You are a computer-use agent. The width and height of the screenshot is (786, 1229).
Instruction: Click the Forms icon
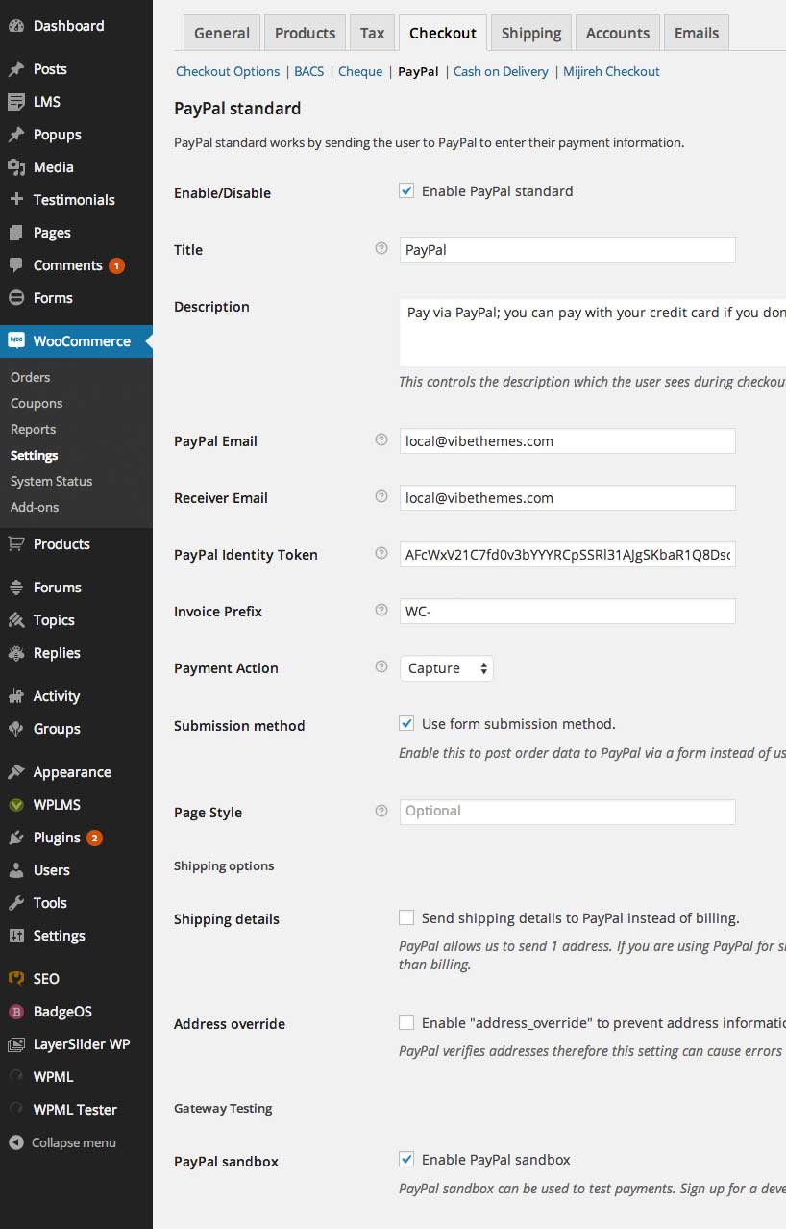click(x=16, y=298)
